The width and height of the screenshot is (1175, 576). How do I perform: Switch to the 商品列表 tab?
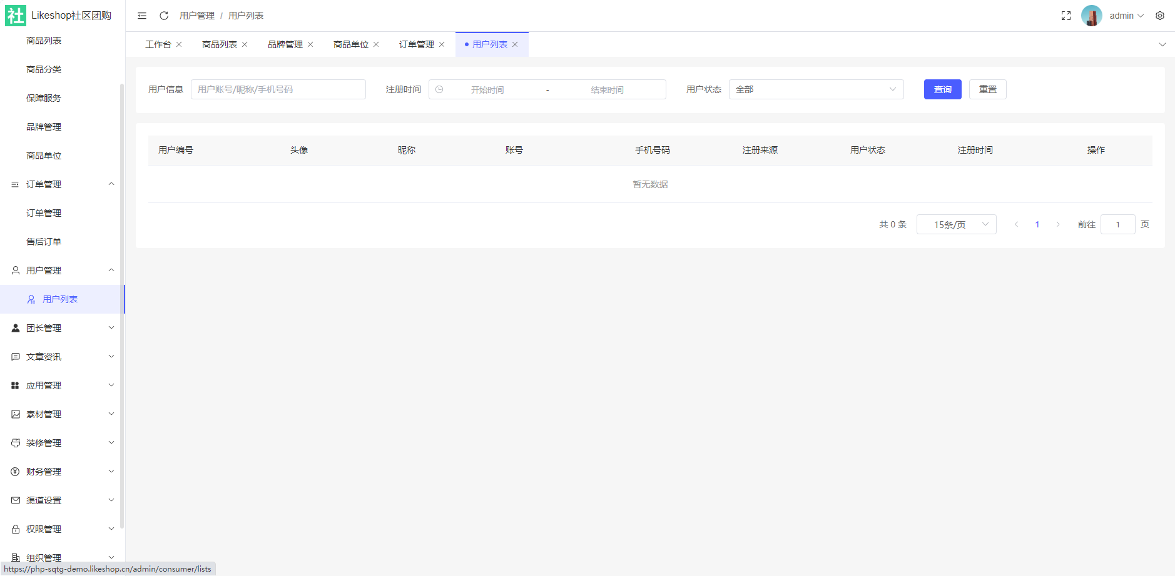pyautogui.click(x=219, y=44)
